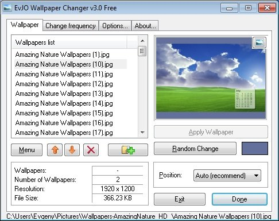Click the Done button
279x221 pixels.
(x=239, y=199)
